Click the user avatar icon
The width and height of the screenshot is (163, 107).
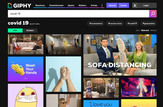click(135, 5)
